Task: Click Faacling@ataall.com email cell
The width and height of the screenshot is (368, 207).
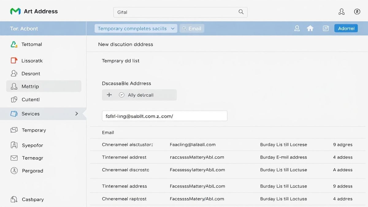Action: tap(193, 144)
